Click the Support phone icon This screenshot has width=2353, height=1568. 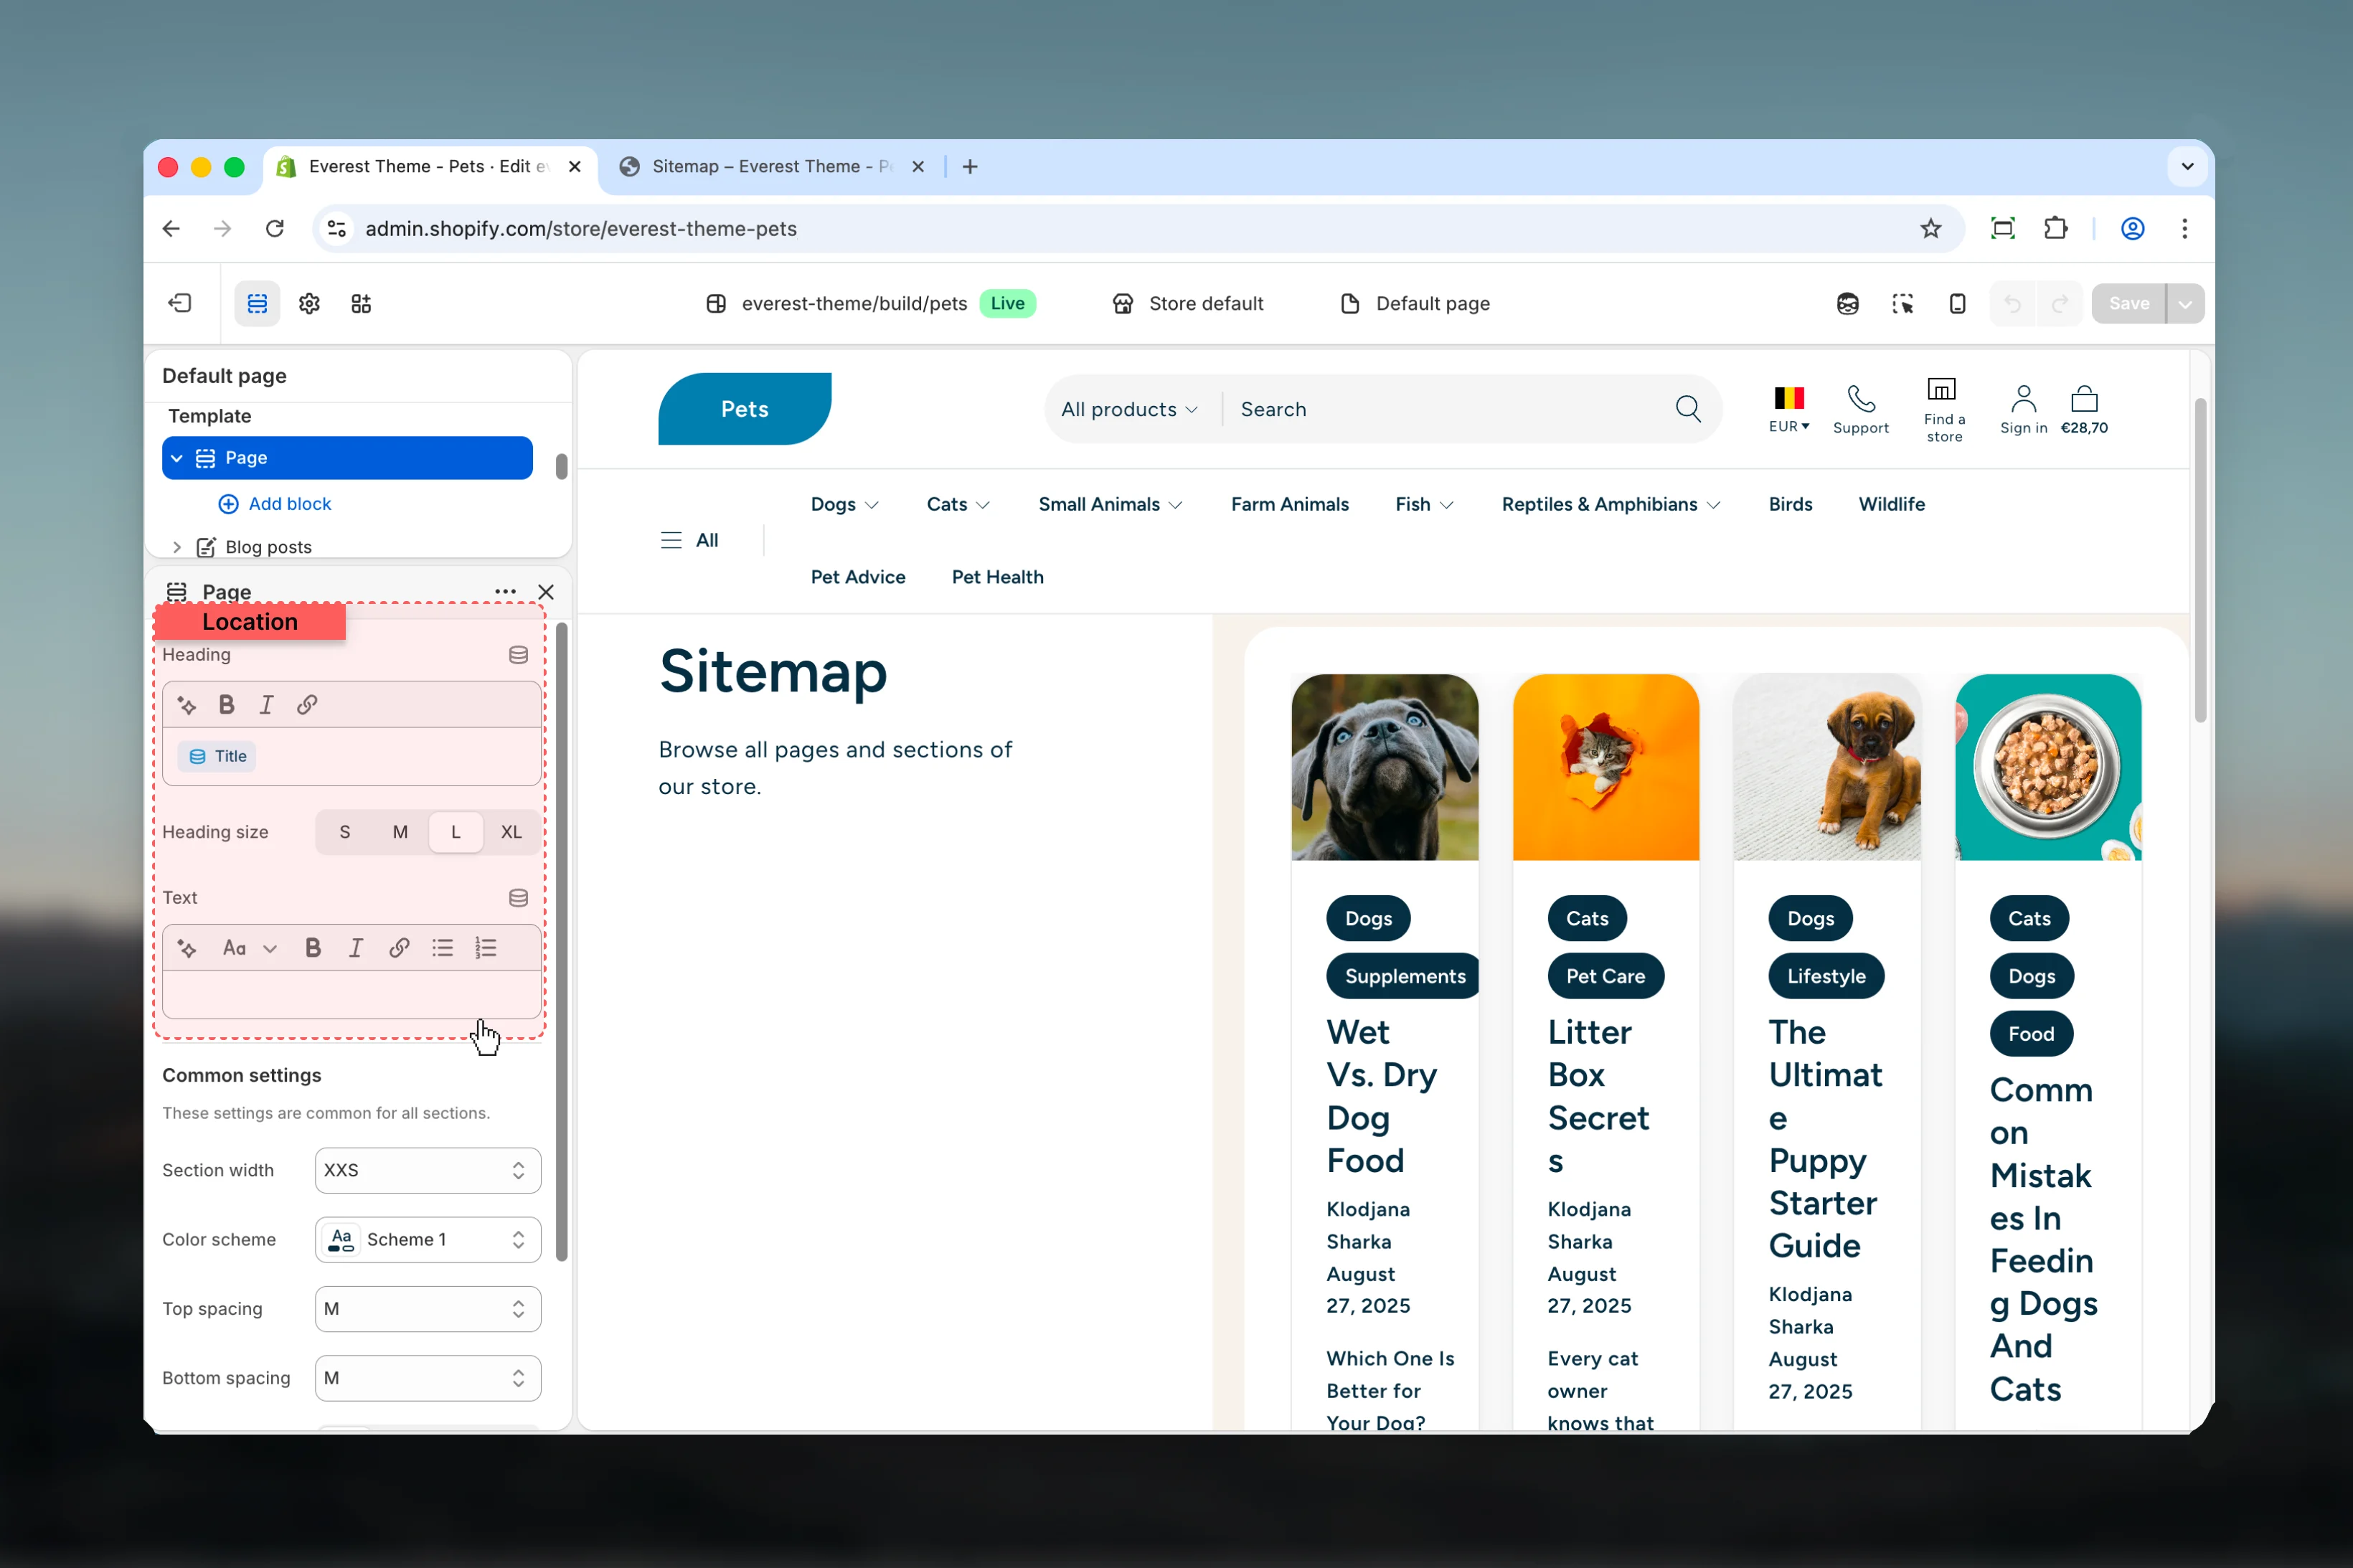point(1860,399)
